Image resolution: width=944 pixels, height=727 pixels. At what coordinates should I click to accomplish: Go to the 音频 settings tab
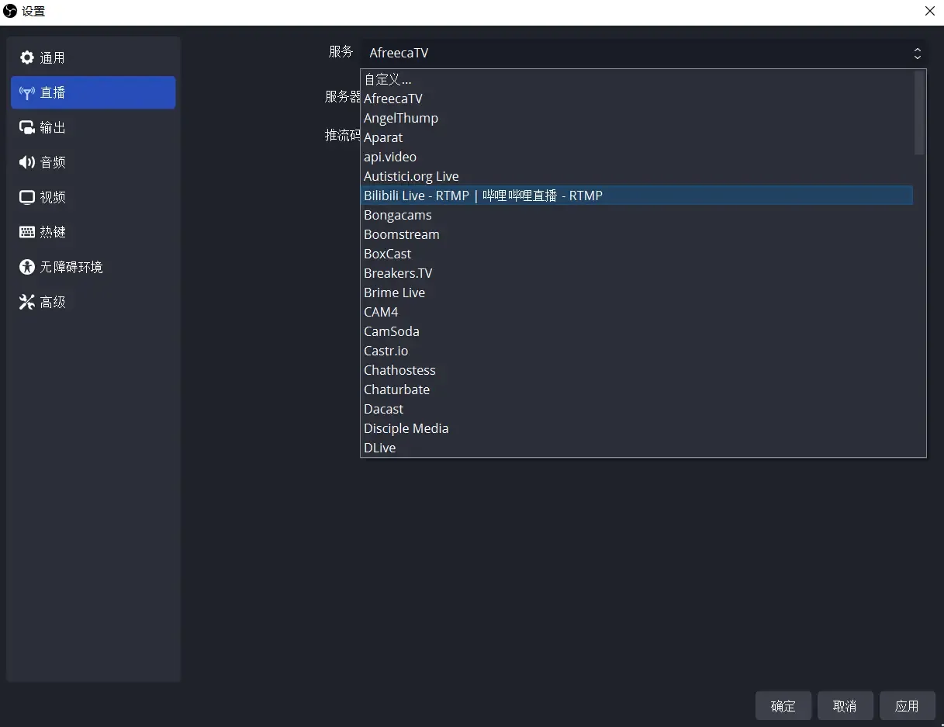click(x=93, y=162)
